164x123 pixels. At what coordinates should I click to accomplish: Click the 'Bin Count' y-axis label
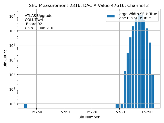(x=5, y=59)
